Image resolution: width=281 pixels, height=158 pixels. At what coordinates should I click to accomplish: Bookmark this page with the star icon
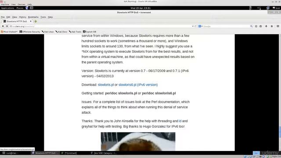[256, 26]
